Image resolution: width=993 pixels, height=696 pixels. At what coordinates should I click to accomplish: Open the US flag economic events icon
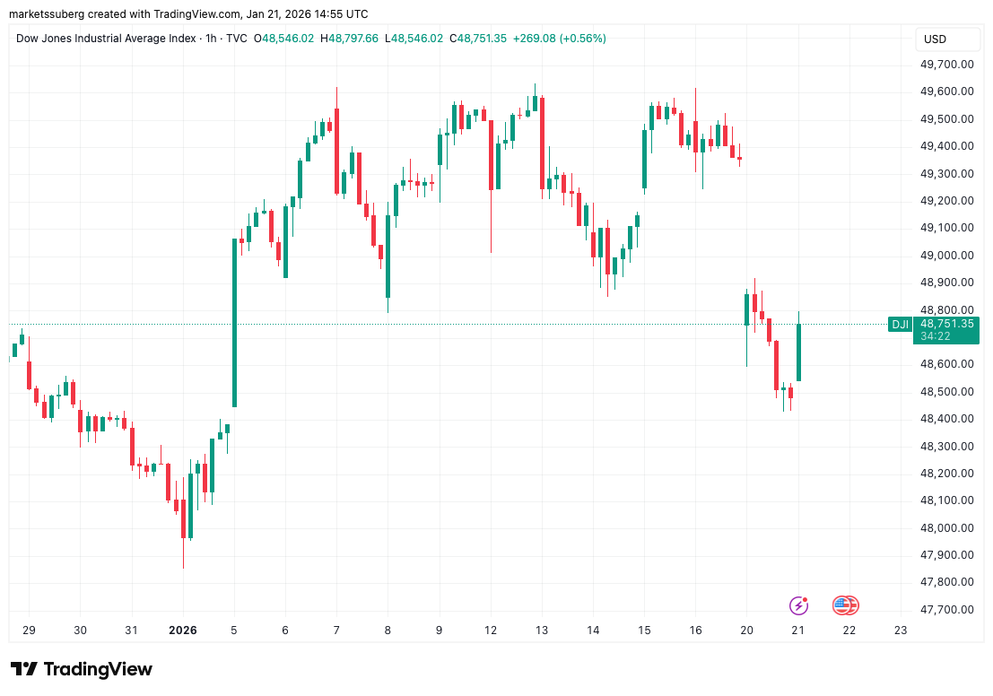click(x=845, y=605)
